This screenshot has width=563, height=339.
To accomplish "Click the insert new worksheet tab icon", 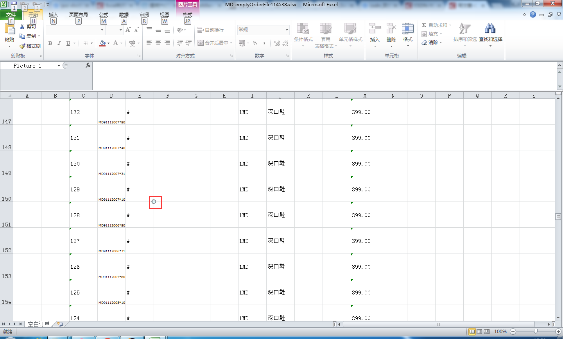I will click(x=60, y=324).
